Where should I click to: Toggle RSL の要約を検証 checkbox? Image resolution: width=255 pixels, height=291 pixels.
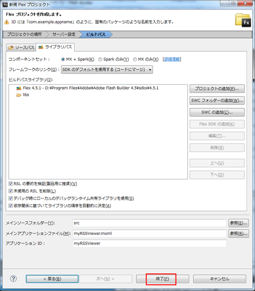click(x=11, y=184)
